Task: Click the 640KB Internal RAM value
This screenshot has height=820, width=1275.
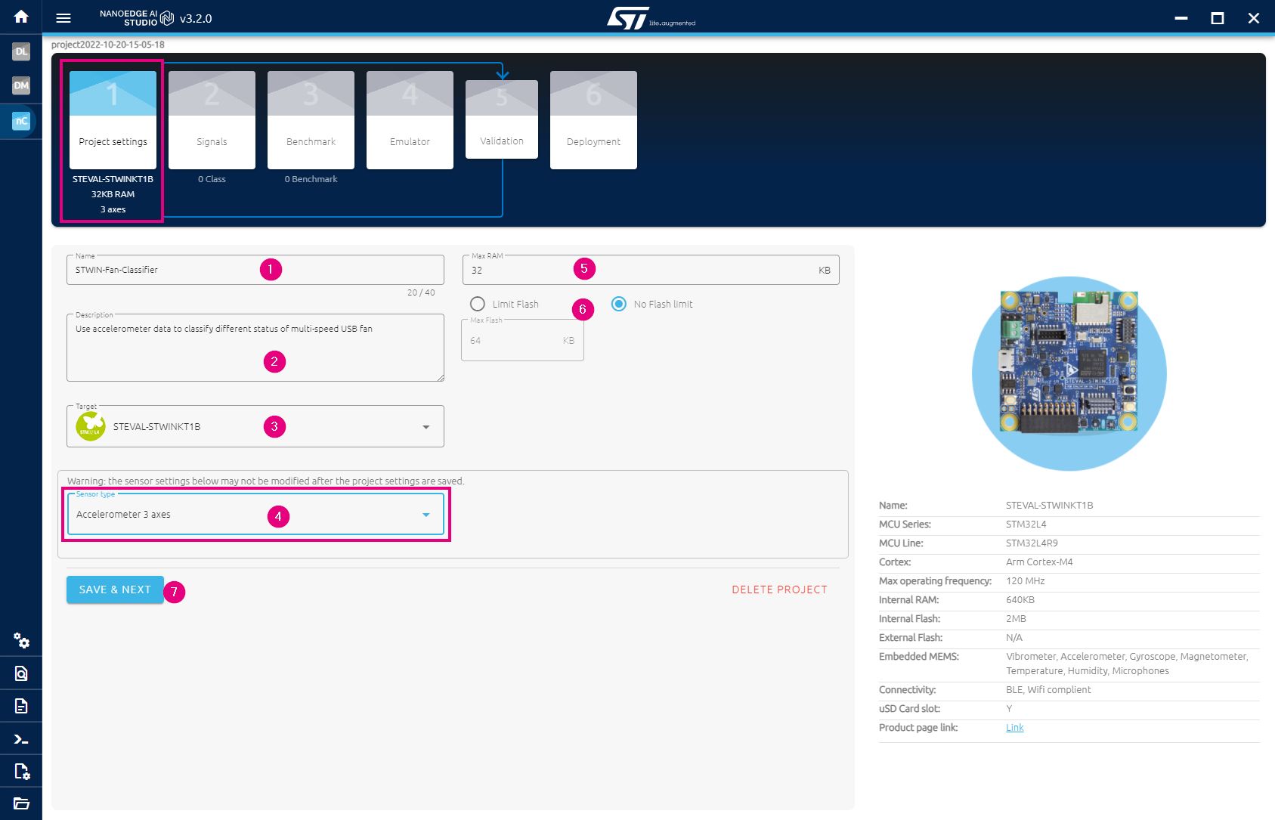Action: coord(1020,600)
